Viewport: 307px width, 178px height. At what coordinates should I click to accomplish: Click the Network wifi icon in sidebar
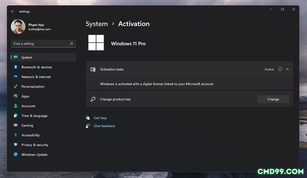point(16,77)
